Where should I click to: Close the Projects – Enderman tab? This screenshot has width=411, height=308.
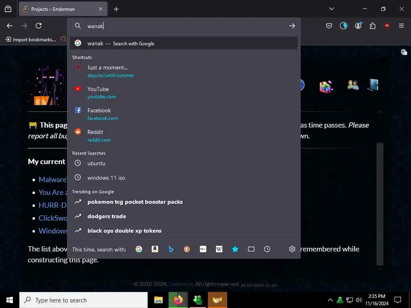pos(101,9)
